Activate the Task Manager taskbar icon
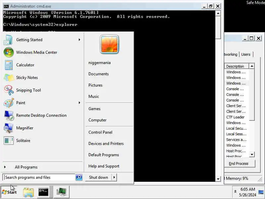The height and width of the screenshot is (199, 265). (x=62, y=192)
